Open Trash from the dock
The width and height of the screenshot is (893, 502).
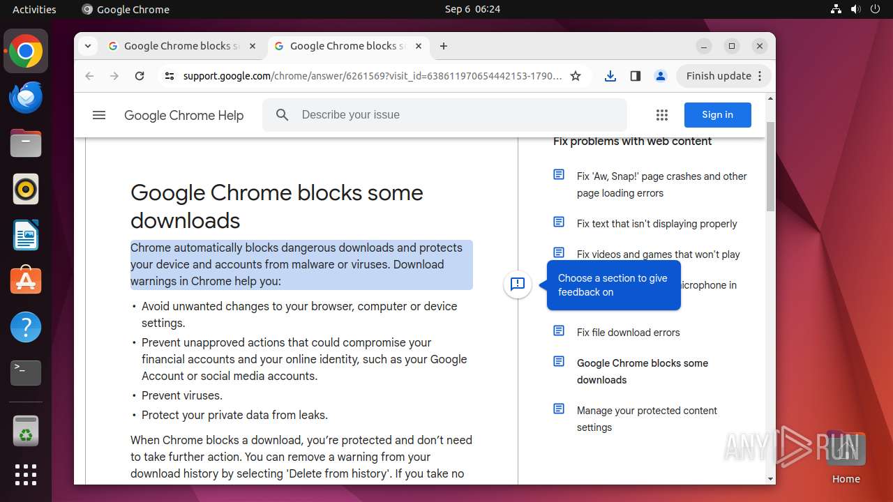click(26, 431)
